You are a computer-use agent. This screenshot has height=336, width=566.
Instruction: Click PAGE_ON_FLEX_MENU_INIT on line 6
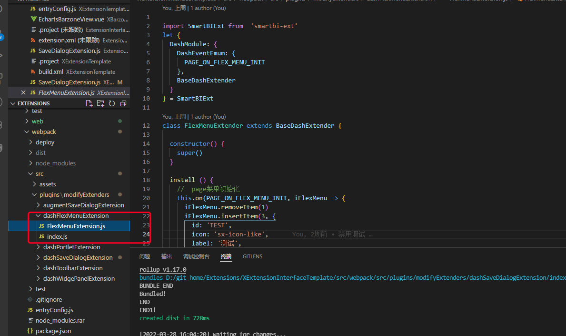[224, 62]
